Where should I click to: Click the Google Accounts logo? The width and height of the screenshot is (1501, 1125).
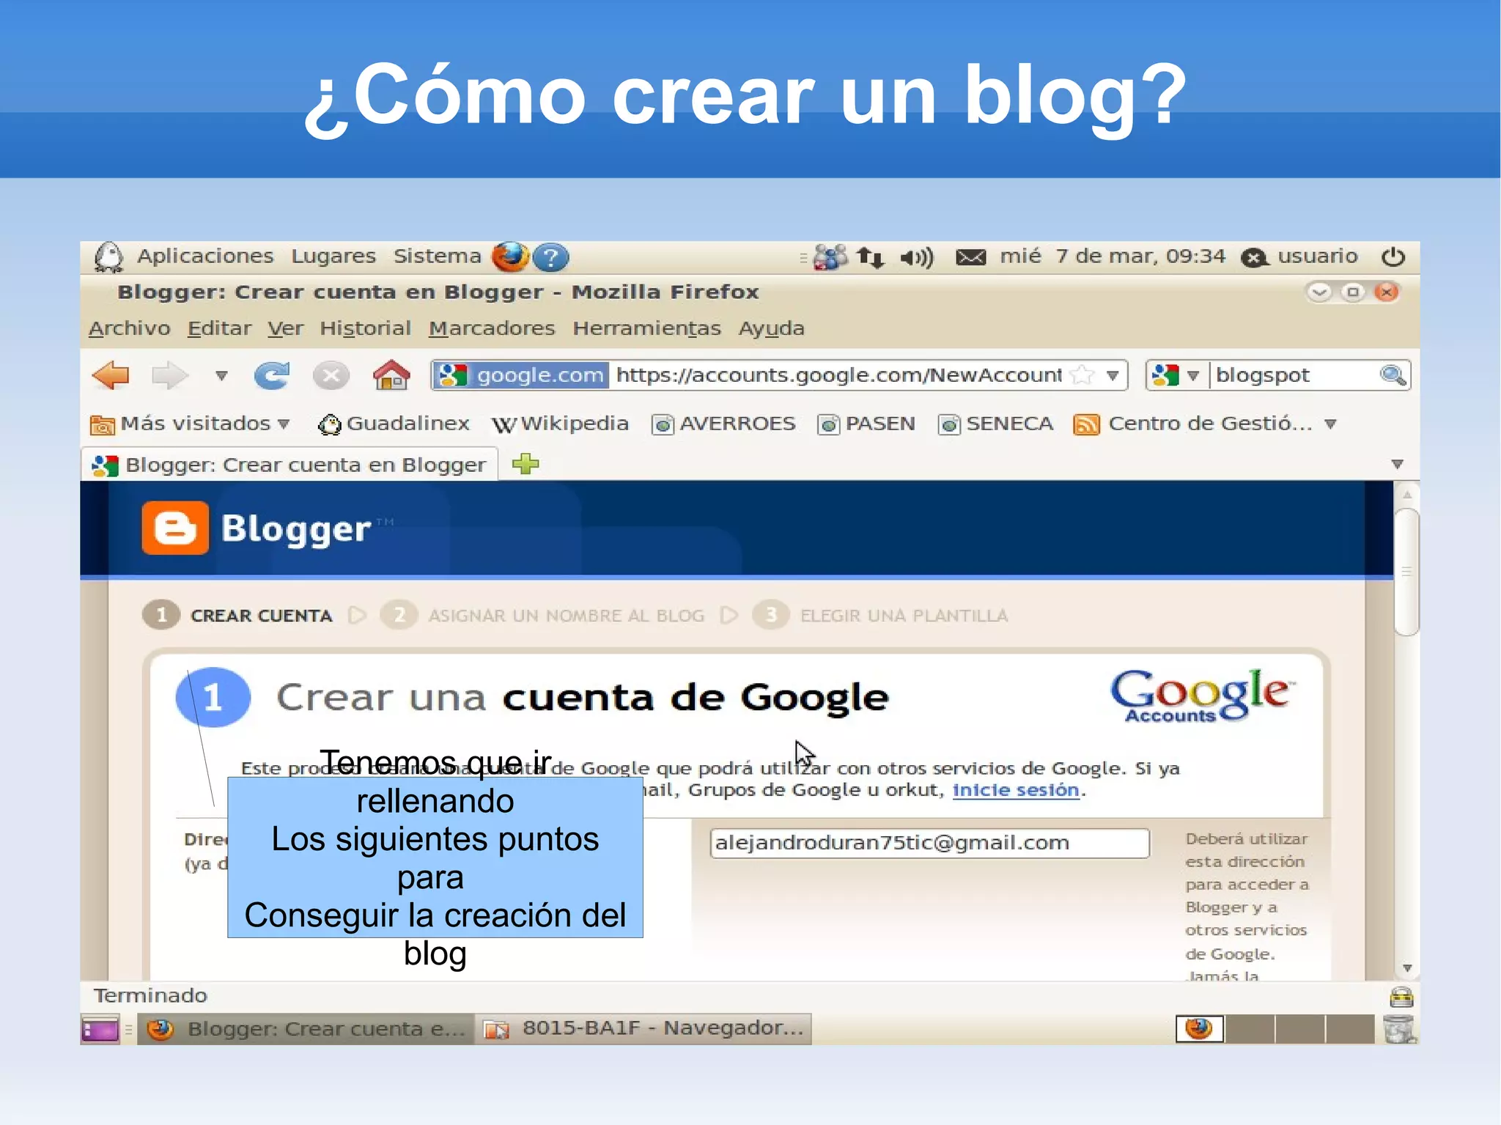(1201, 696)
